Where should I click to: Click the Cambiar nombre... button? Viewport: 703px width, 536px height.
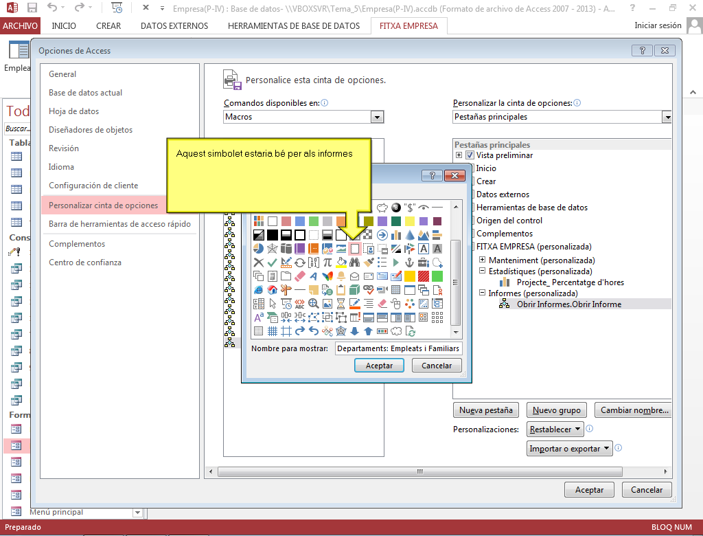[x=633, y=410]
